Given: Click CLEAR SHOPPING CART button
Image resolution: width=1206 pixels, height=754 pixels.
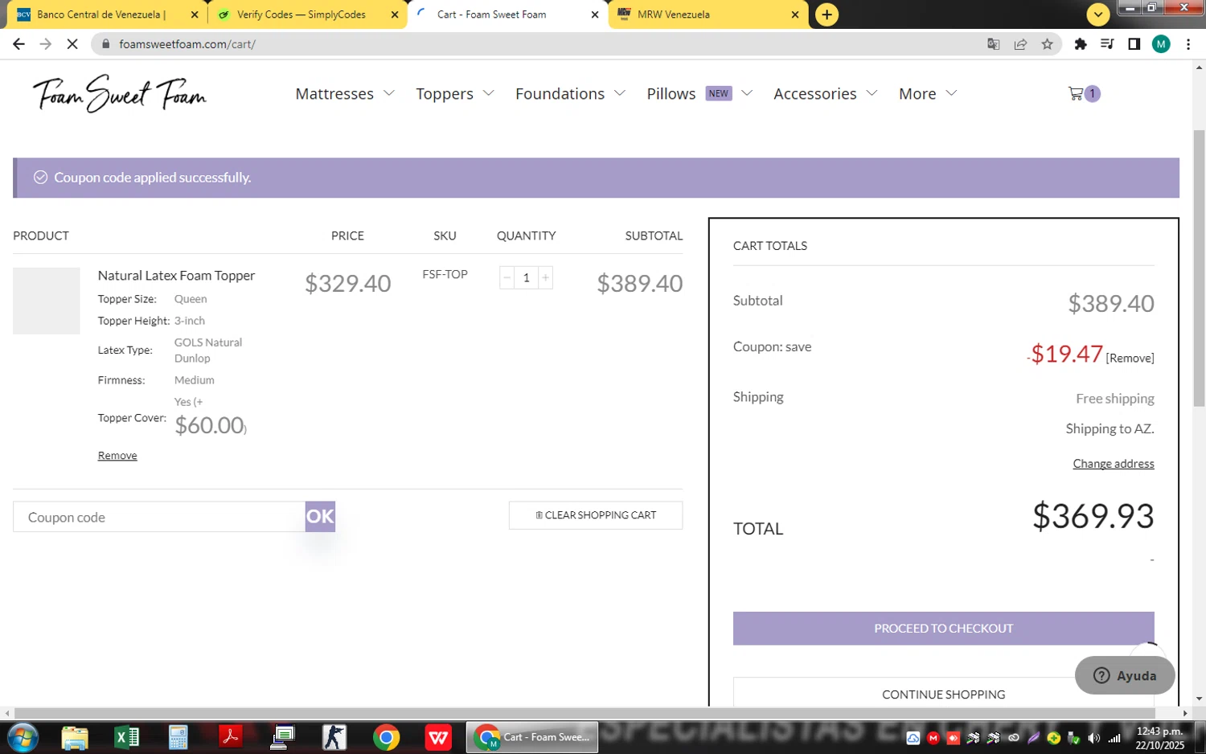Looking at the screenshot, I should [x=596, y=515].
